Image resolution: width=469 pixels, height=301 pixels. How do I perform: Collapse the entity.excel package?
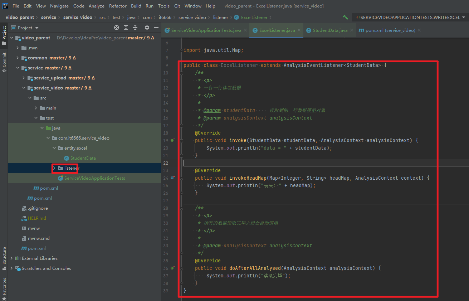pyautogui.click(x=54, y=148)
